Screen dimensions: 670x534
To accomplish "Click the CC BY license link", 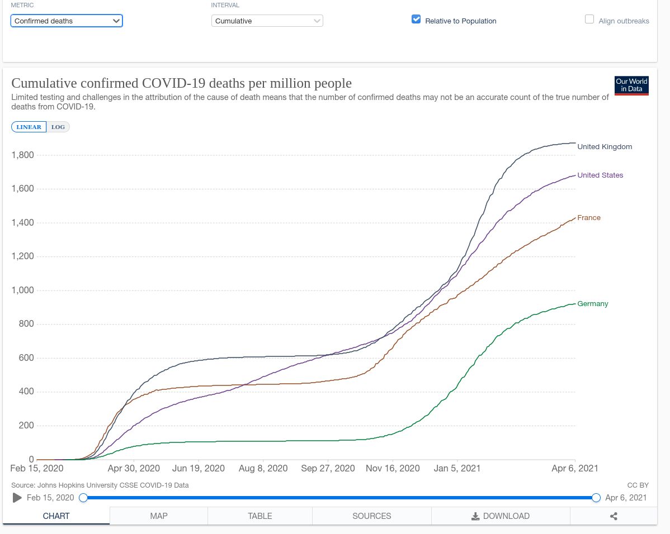I will tap(638, 485).
